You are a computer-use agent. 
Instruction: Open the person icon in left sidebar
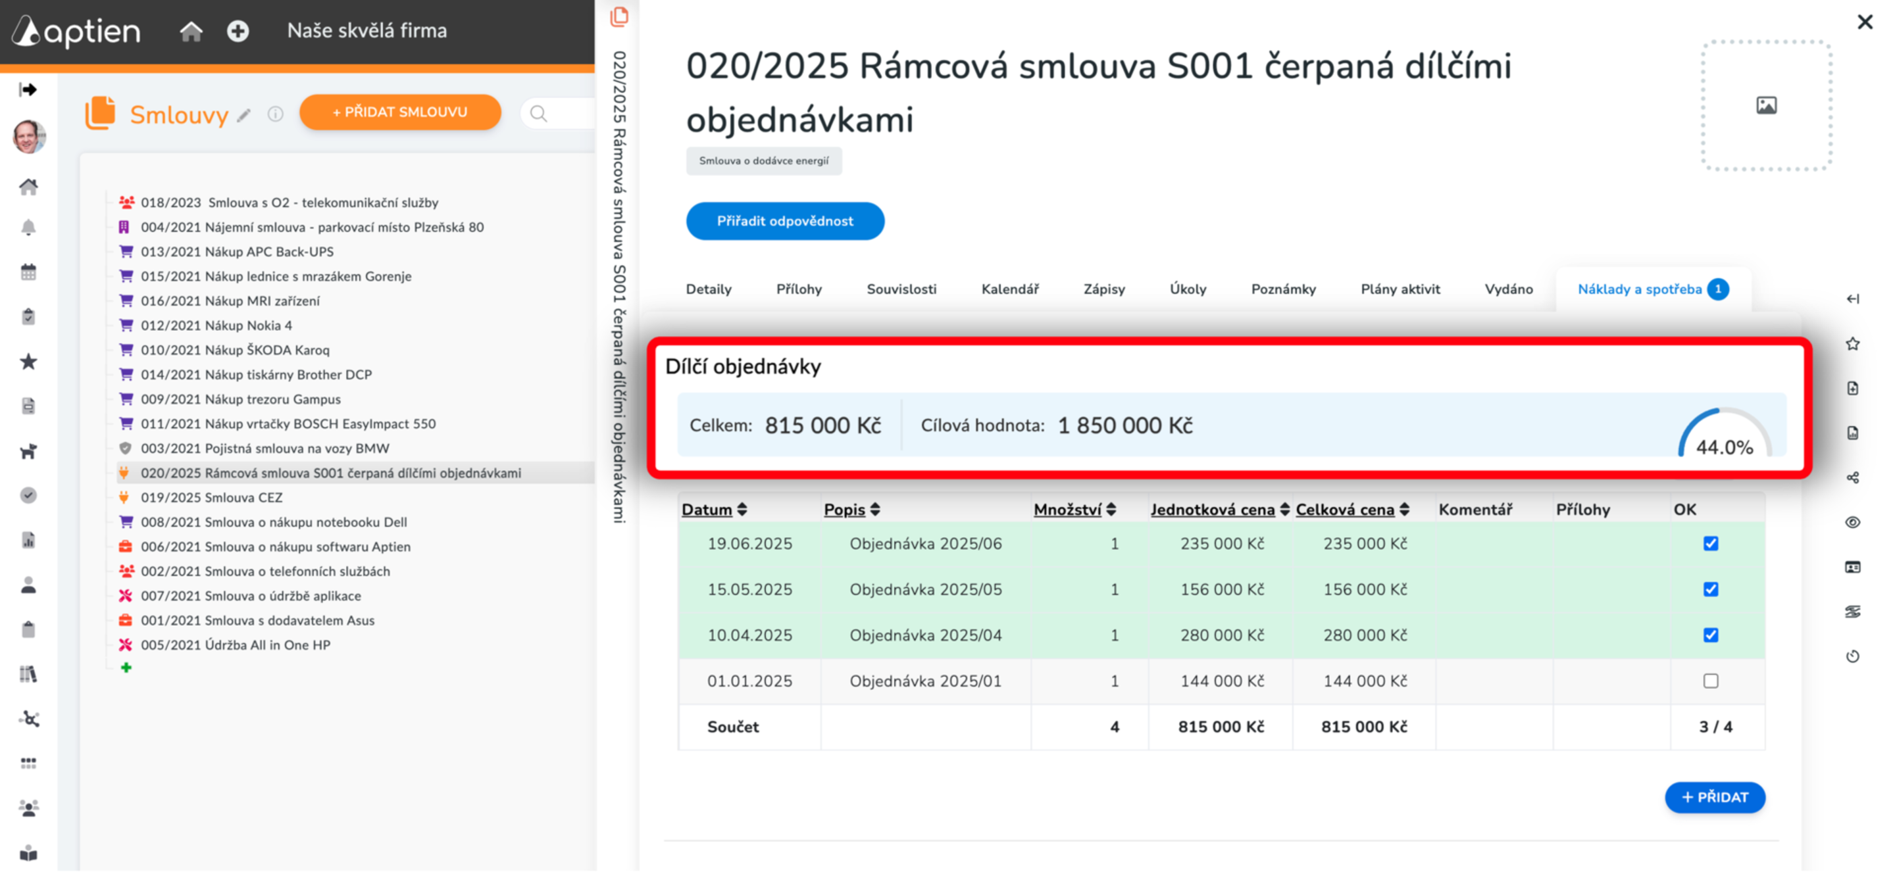click(x=29, y=585)
